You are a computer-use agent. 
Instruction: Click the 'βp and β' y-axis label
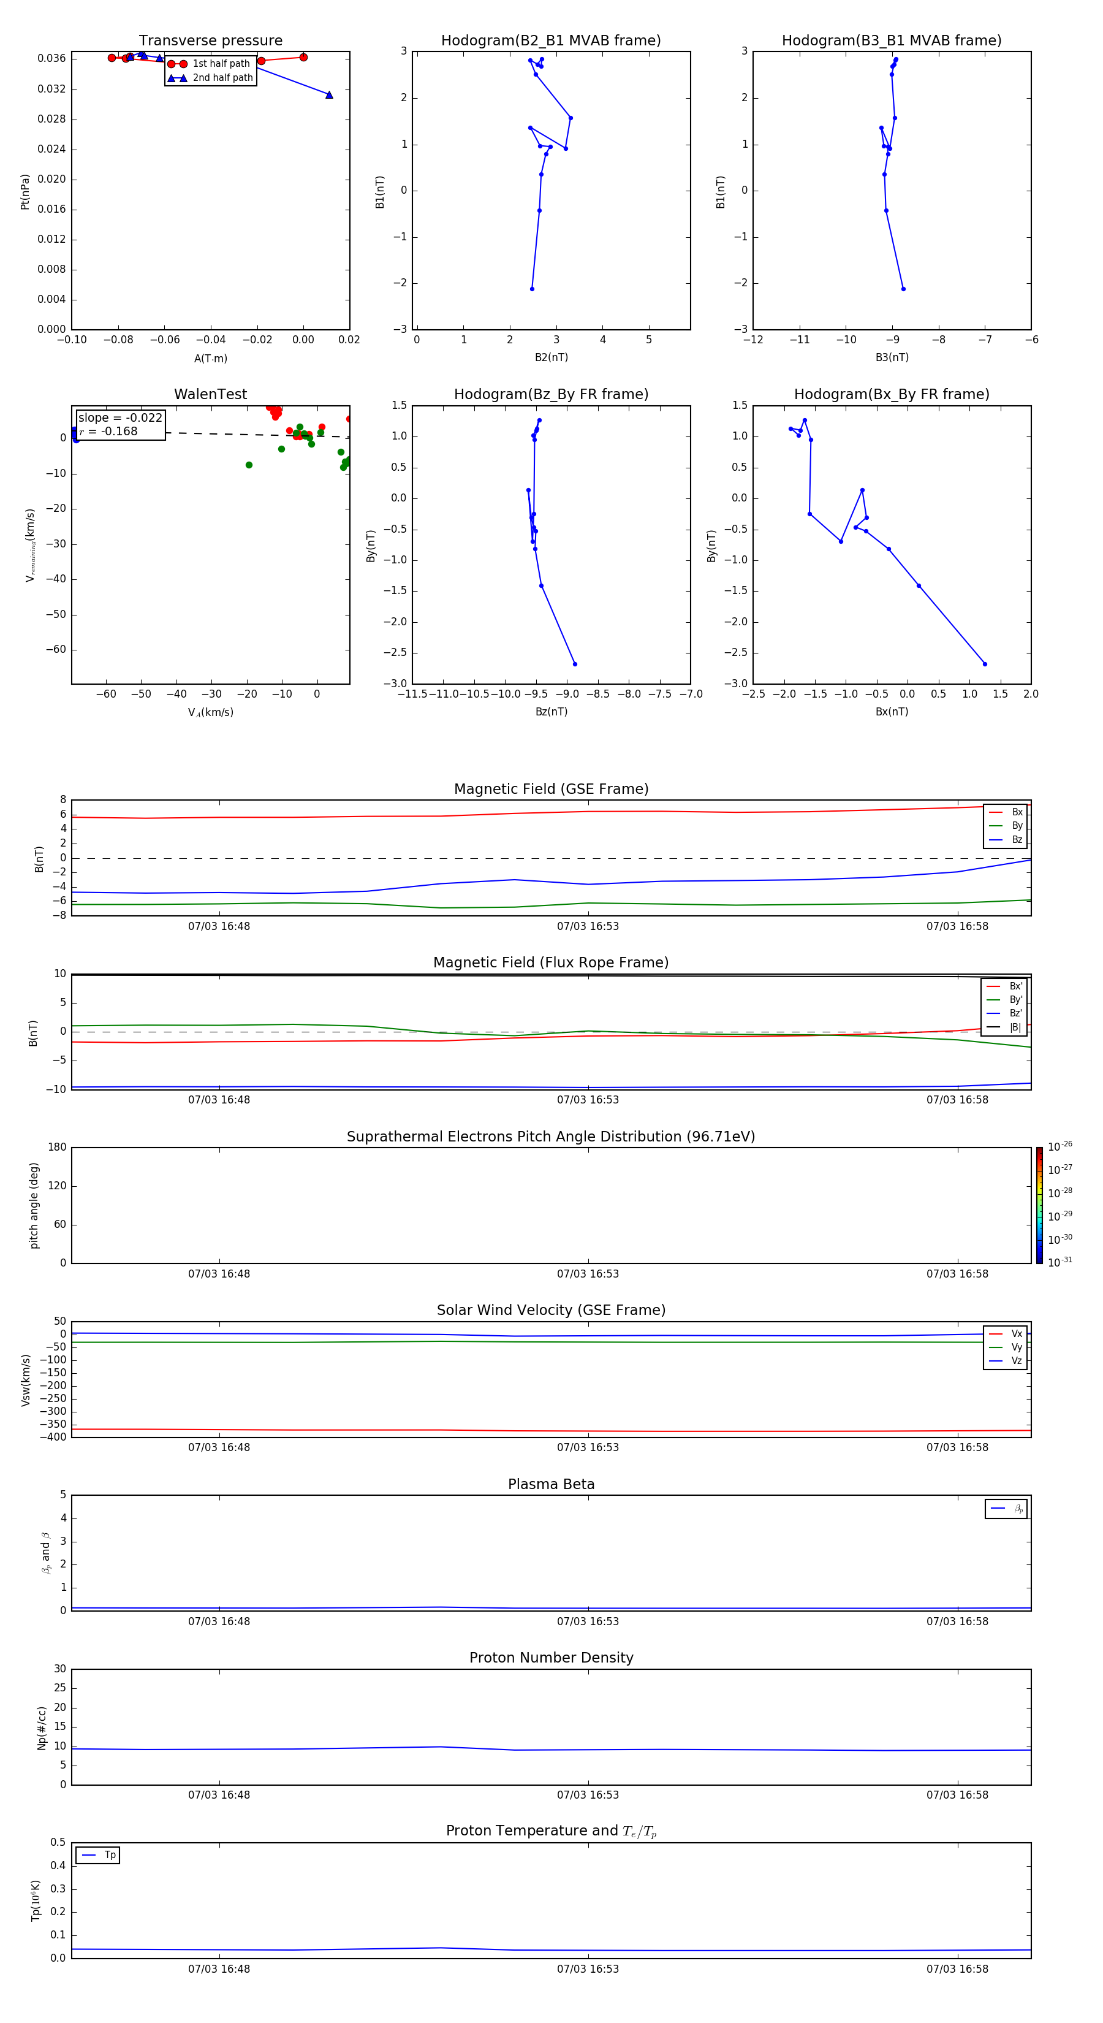pos(45,1553)
